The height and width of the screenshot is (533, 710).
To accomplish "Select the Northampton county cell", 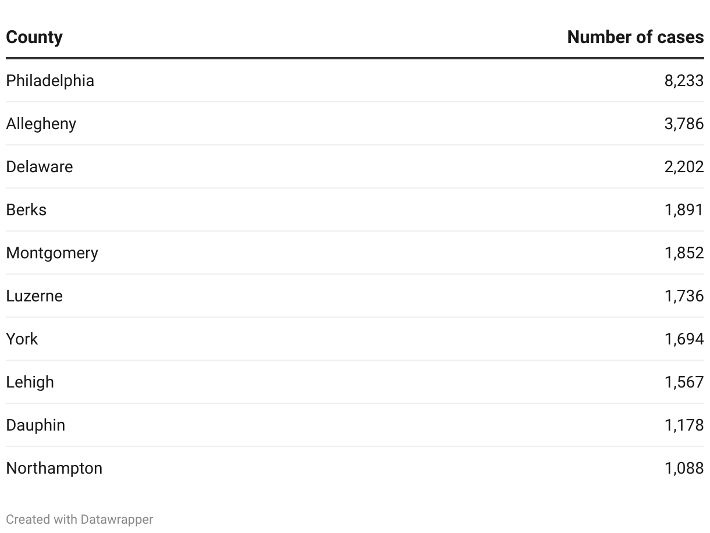I will coord(54,468).
